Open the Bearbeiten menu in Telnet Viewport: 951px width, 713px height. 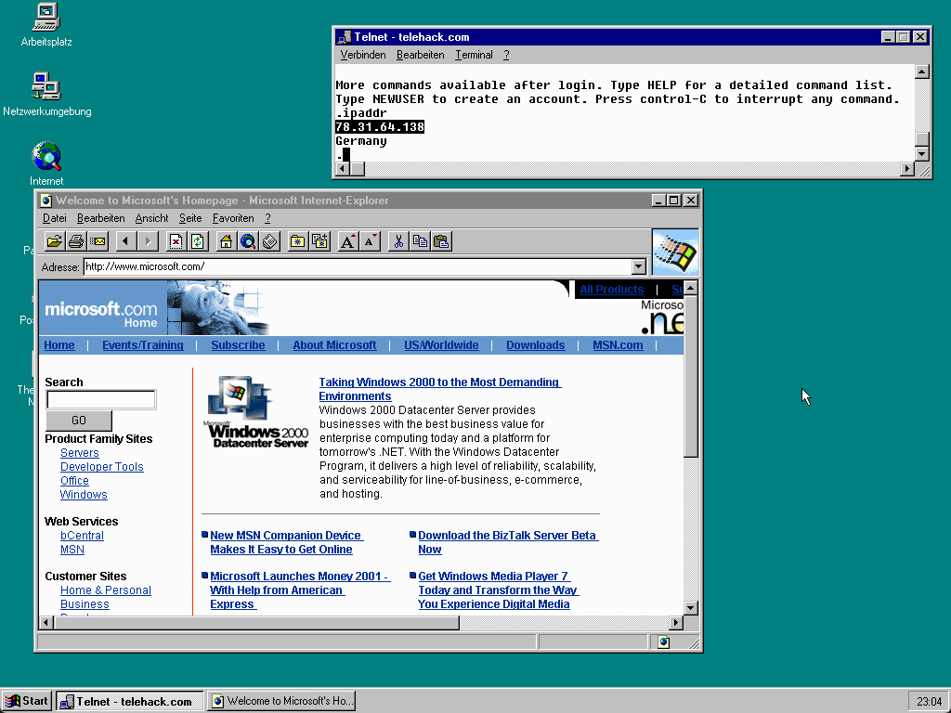pos(421,55)
